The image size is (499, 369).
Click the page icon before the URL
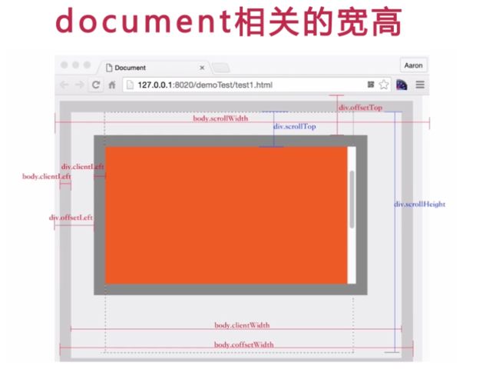click(130, 85)
